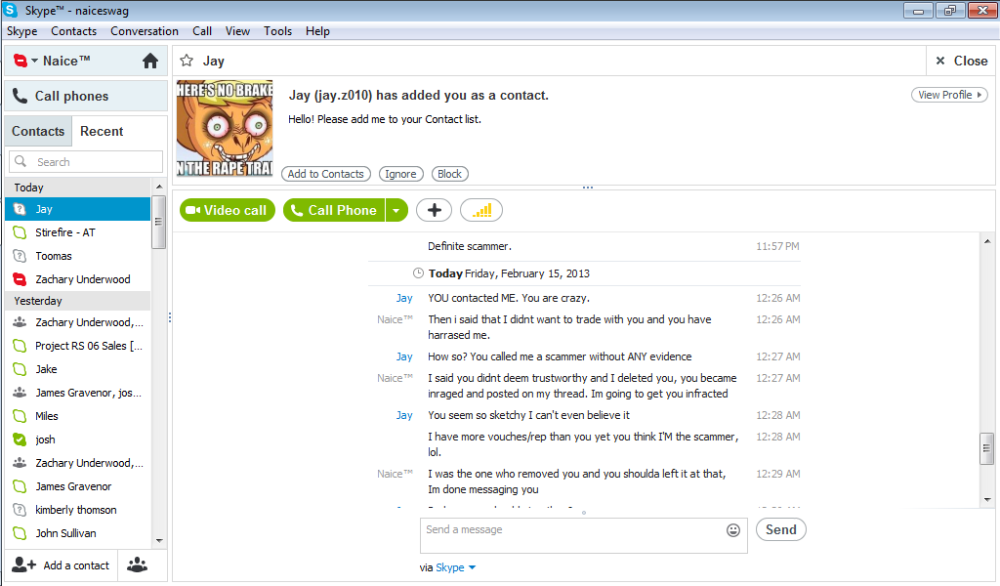Open the Skype menu
This screenshot has height=586, width=1000.
point(21,31)
